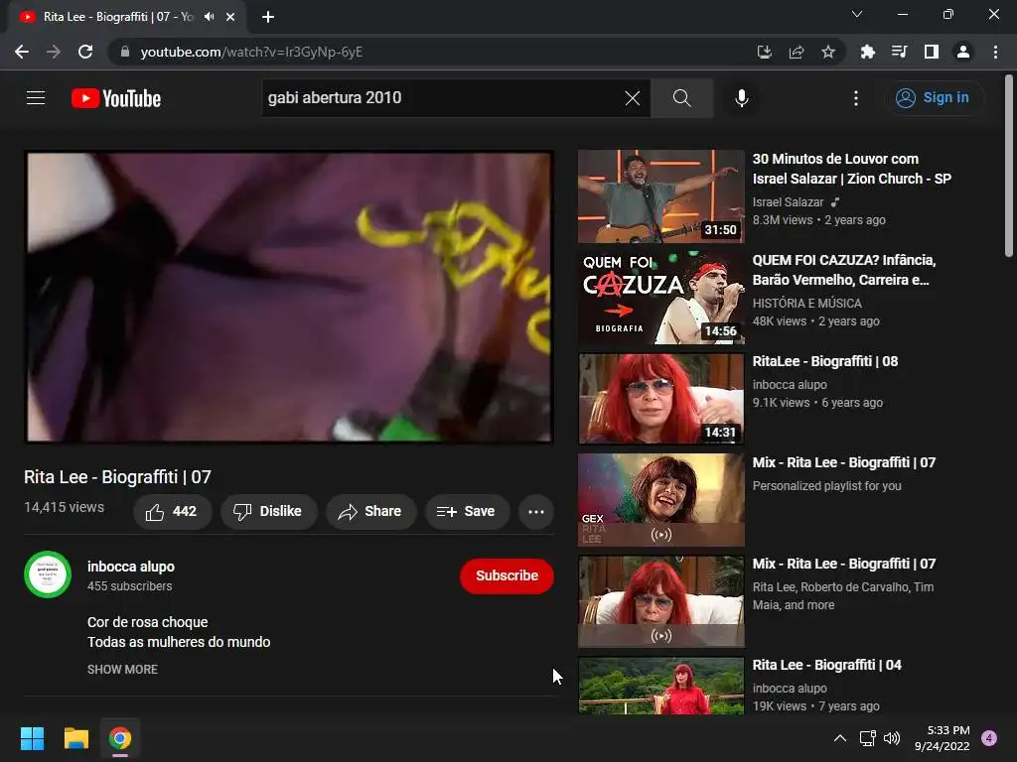Show hidden system tray icons
Viewport: 1017px width, 762px height.
840,738
